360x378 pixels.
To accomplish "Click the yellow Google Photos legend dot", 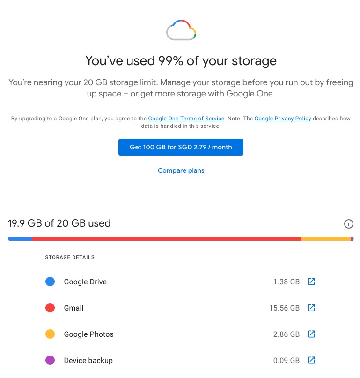I will 50,334.
